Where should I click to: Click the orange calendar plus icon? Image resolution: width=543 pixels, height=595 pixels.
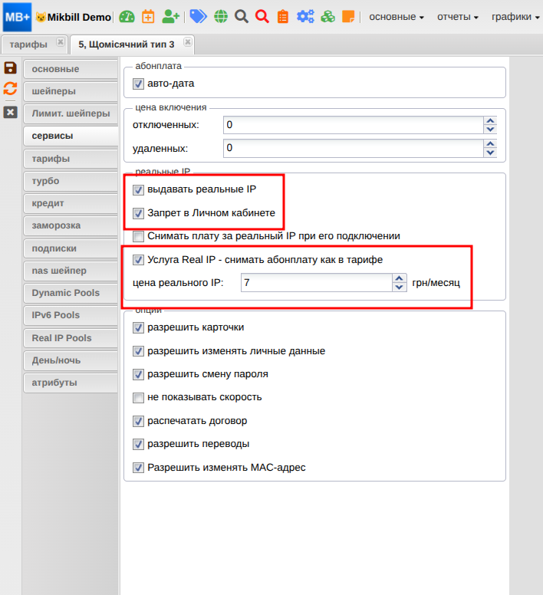[x=148, y=17]
